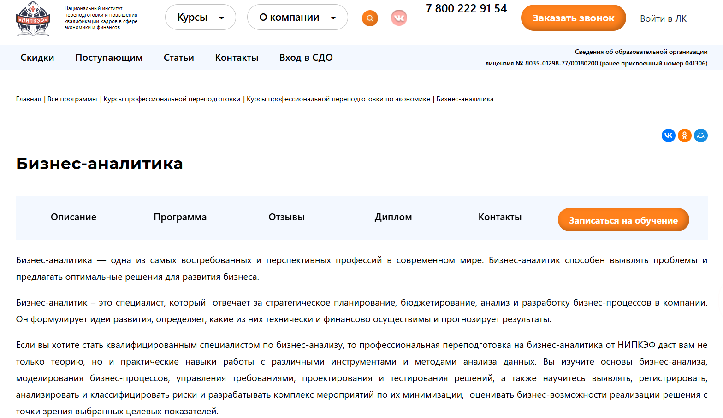This screenshot has width=723, height=418.
Task: Click the Бизнес-аналитика page heading
Action: pyautogui.click(x=100, y=164)
